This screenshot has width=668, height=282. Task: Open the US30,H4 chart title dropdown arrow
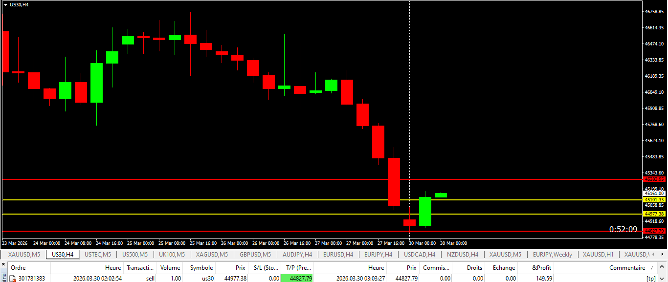[x=5, y=4]
